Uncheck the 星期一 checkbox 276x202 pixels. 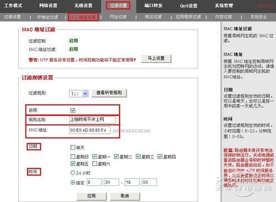94,157
